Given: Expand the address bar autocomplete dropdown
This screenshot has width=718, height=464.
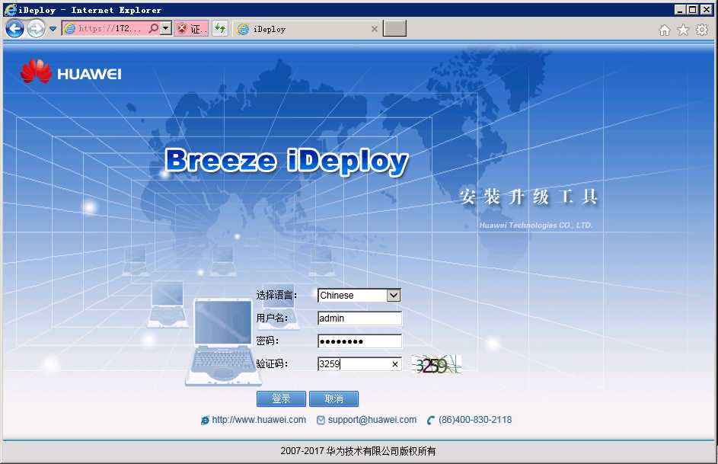Looking at the screenshot, I should pyautogui.click(x=166, y=28).
